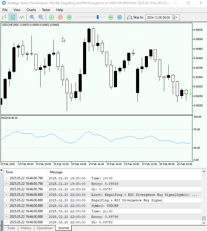Click the 19 Feb 16:30 time axis label
Screen dimensions: 207x231
96,164
